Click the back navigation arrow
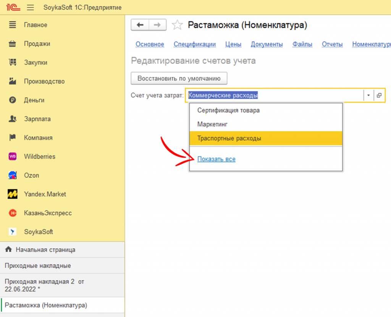Screen dimensions: 391x317 point(140,25)
